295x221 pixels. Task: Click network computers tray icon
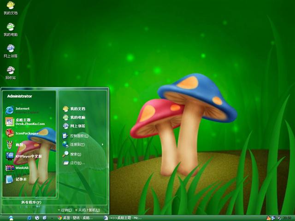point(273,218)
